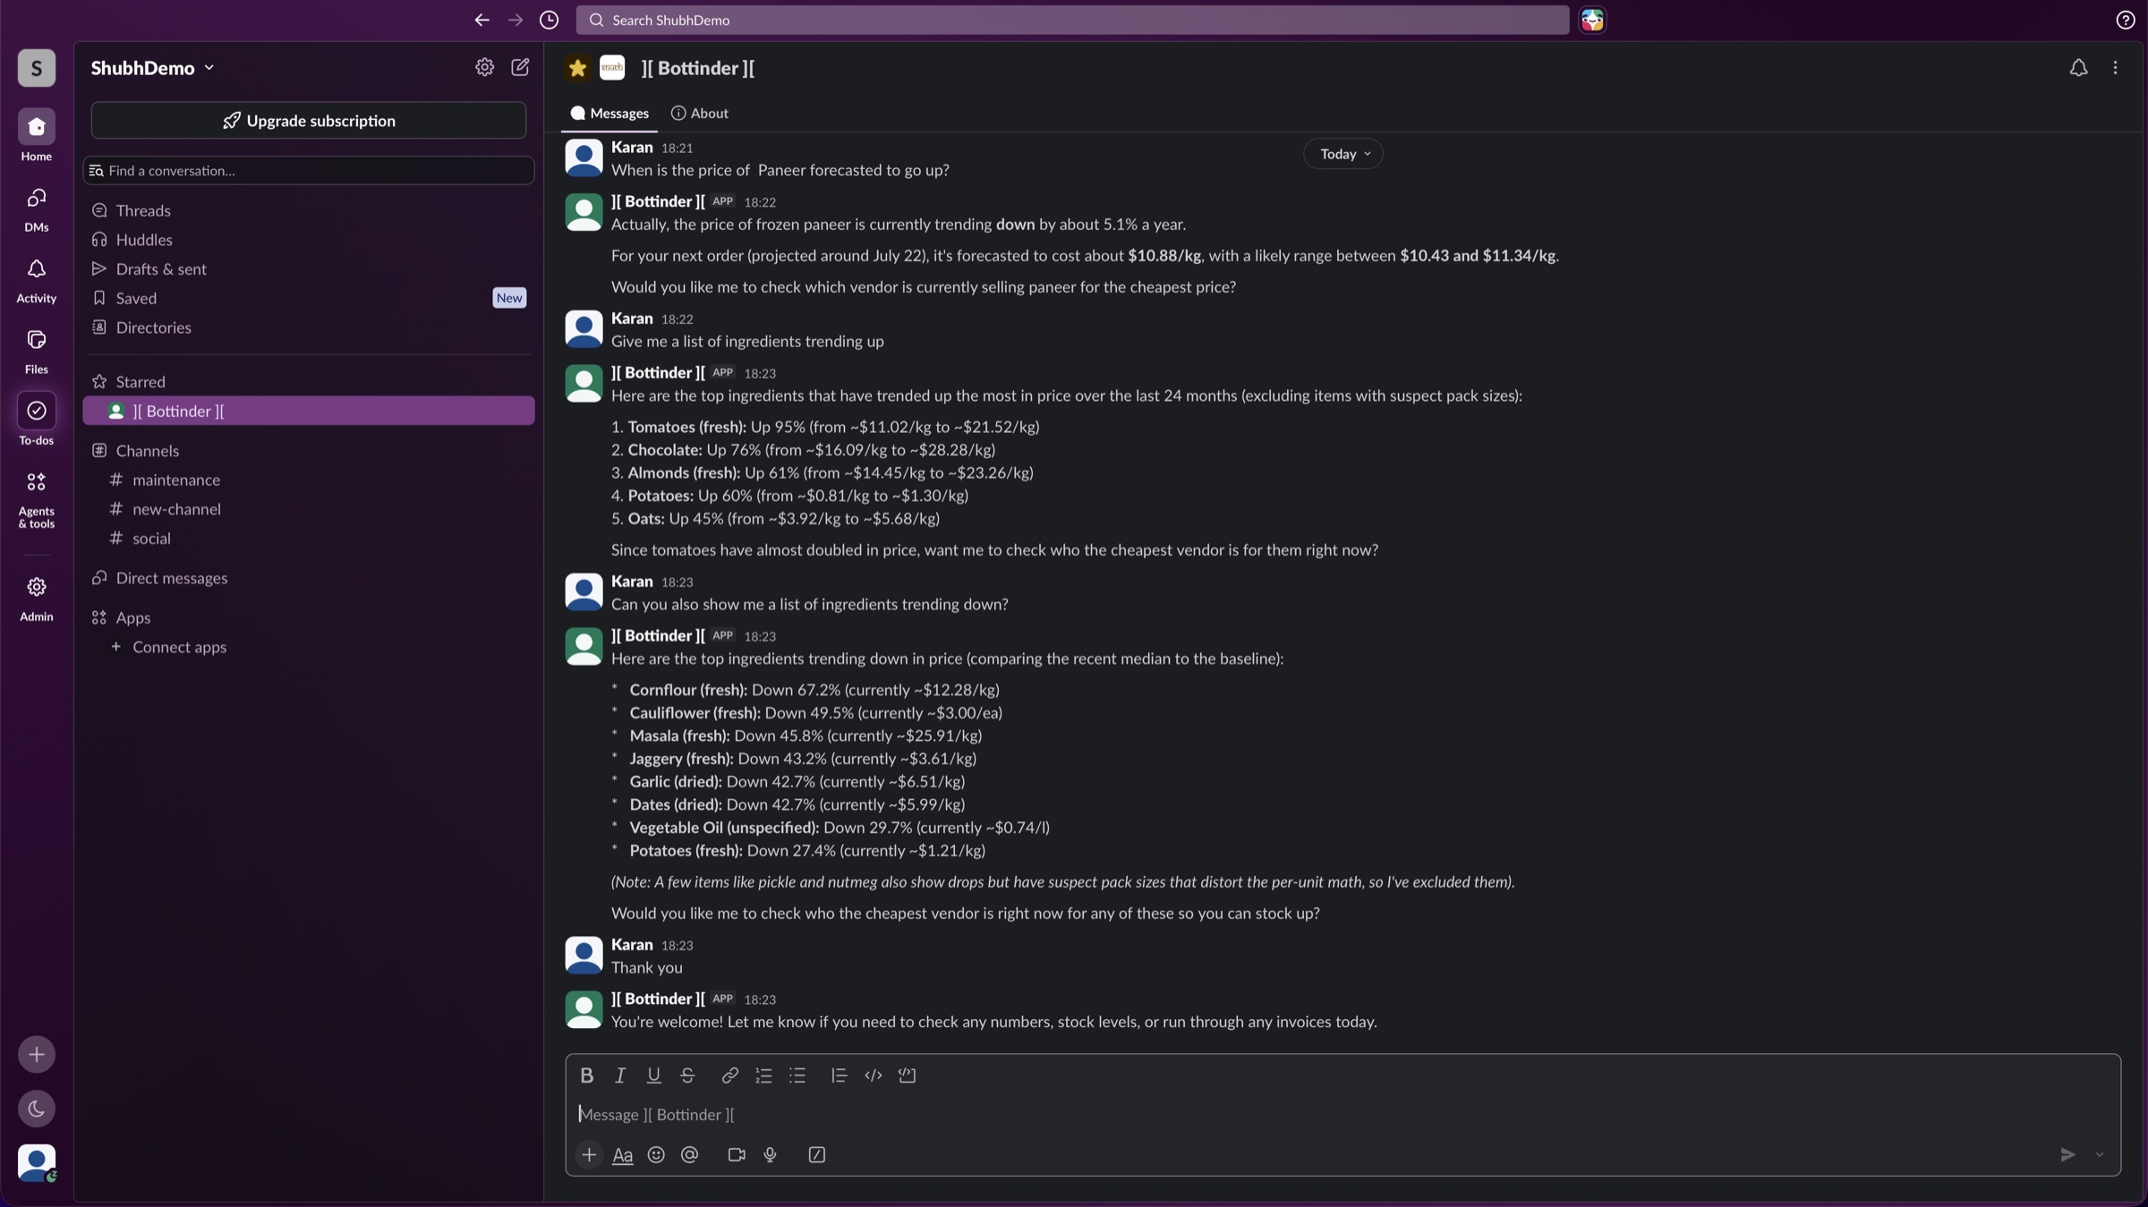2148x1207 pixels.
Task: Click the attach plus button in composer
Action: click(x=589, y=1155)
